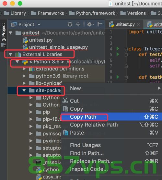Click the Copy icon in context menu
The width and height of the screenshot is (162, 180).
65,109
